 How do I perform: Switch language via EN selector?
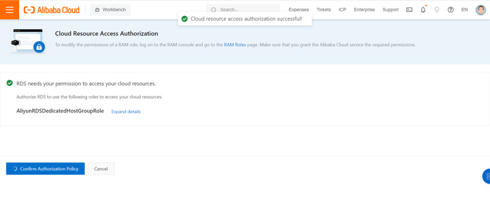464,10
